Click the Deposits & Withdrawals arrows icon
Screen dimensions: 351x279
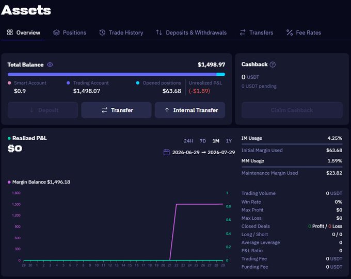pos(159,32)
